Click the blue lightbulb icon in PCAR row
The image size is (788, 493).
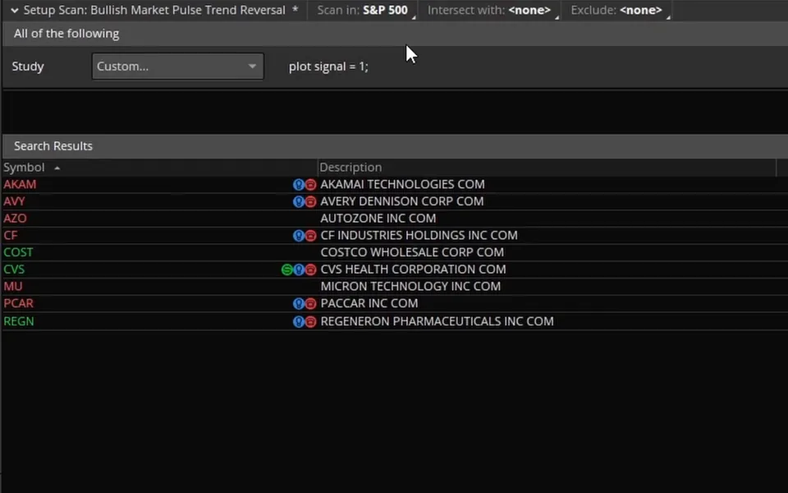[299, 303]
